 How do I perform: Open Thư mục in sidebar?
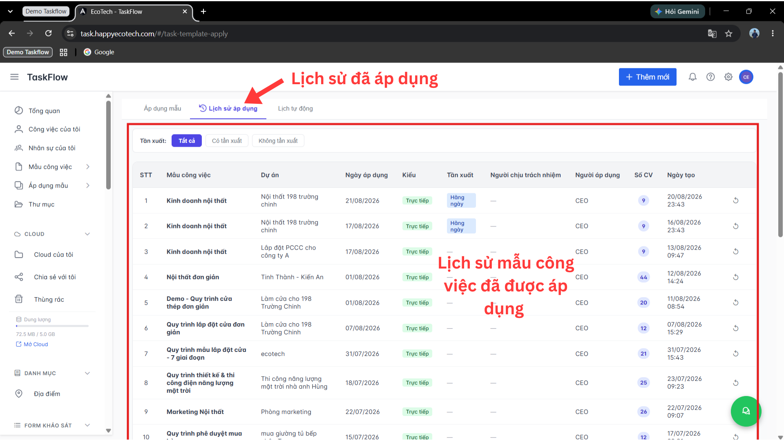point(41,204)
